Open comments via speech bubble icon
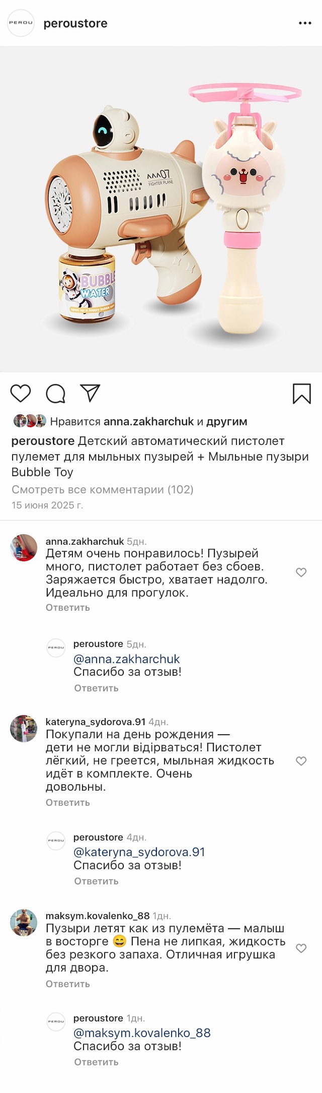The image size is (322, 1093). point(55,394)
